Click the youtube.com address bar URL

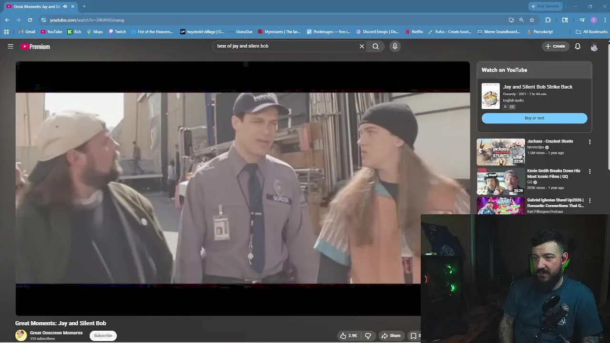87,20
